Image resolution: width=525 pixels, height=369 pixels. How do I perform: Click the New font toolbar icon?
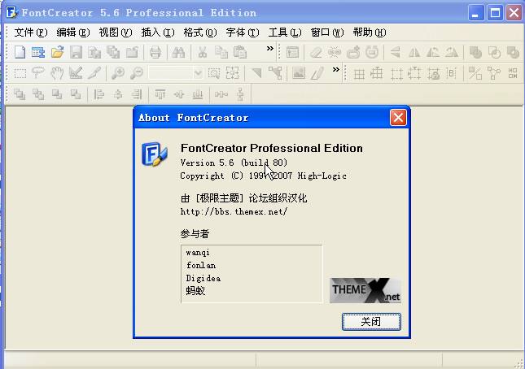tap(20, 52)
